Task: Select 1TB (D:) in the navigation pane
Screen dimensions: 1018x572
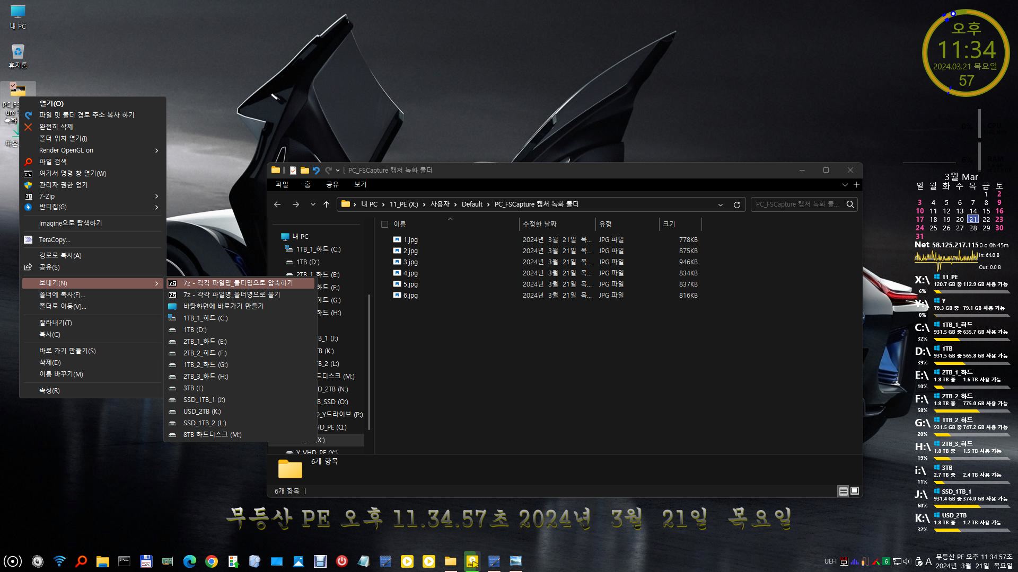Action: [x=308, y=262]
